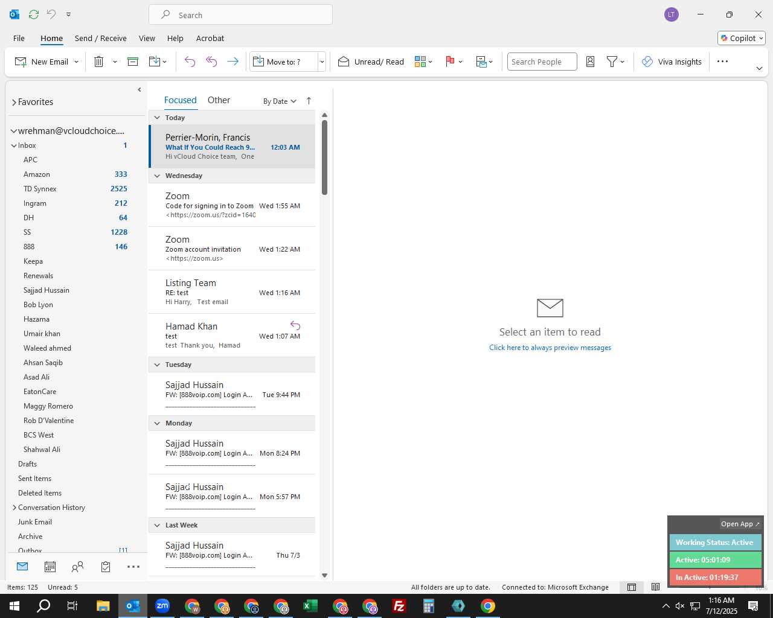Screen dimensions: 773x618
Task: Open the By Date sort dropdown
Action: pos(280,101)
